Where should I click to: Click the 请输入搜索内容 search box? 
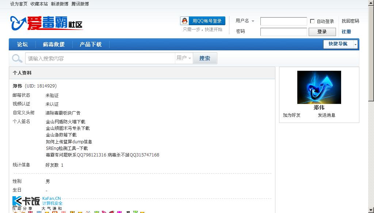tap(100, 58)
